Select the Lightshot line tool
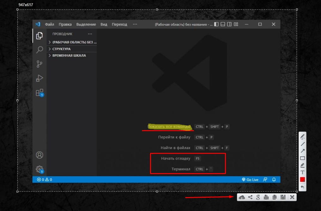 [x=302, y=144]
